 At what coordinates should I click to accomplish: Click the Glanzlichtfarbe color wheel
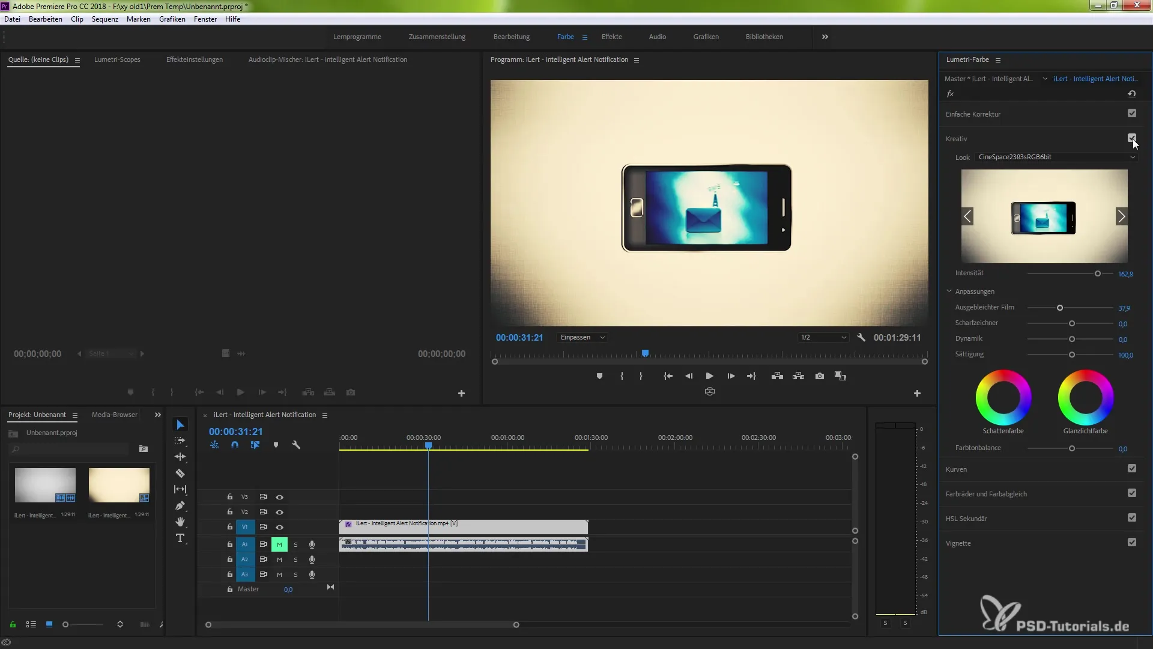click(1086, 398)
